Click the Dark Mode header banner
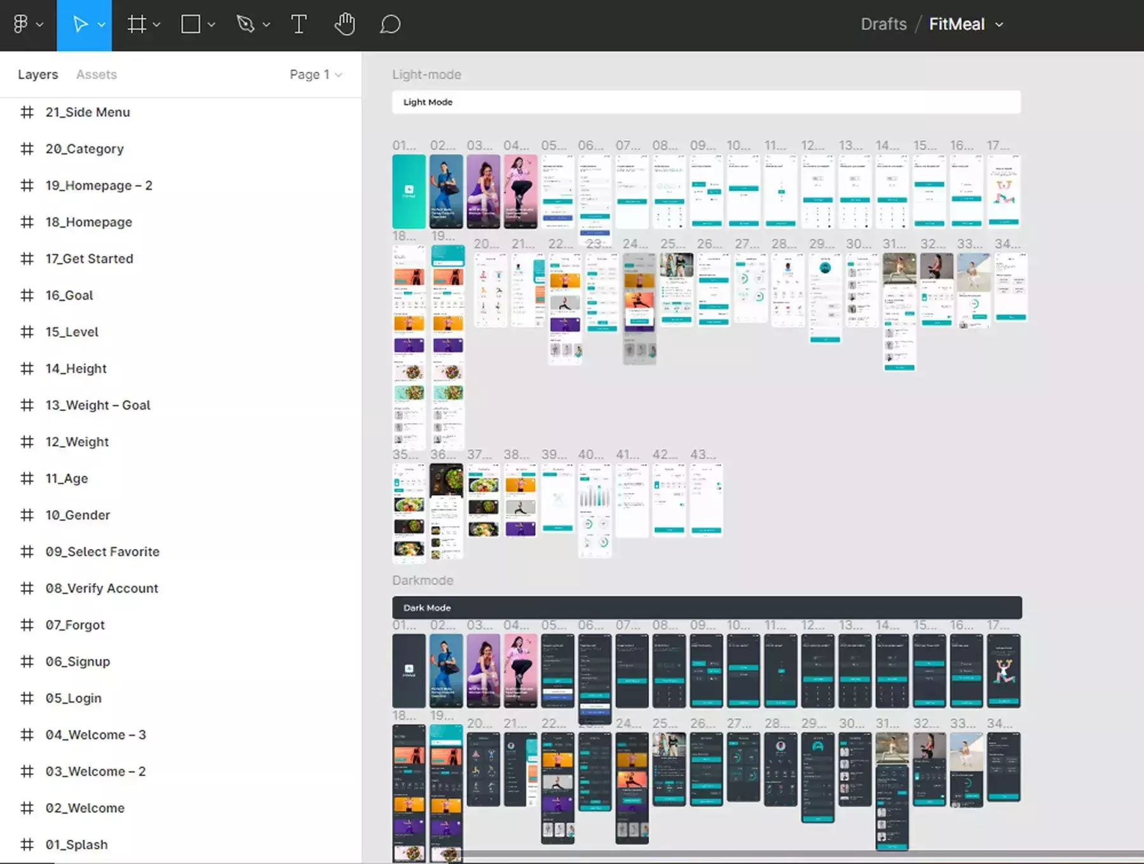1144x864 pixels. pos(707,607)
